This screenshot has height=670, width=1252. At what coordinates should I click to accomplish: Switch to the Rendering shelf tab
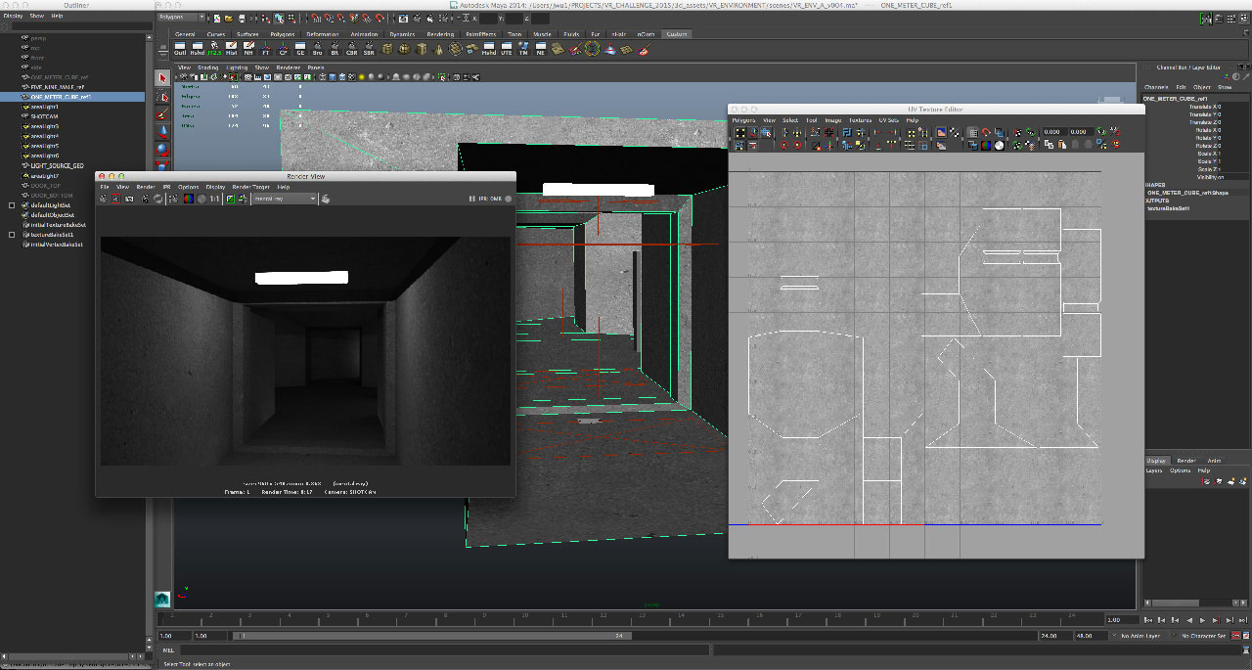click(440, 34)
